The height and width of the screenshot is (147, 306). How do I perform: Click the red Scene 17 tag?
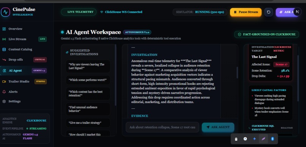point(281,65)
